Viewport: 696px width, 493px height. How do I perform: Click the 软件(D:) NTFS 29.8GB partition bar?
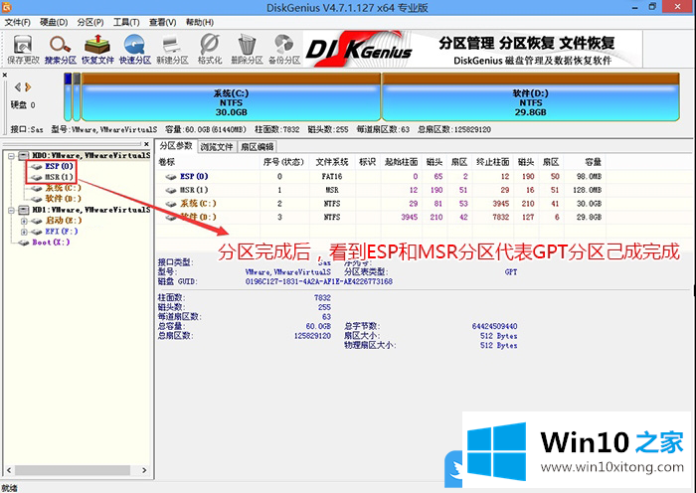(x=531, y=96)
